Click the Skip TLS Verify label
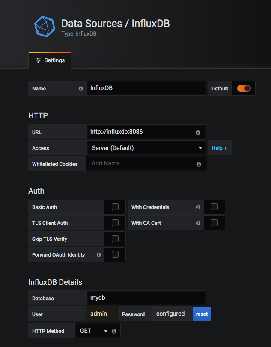271x347 pixels. (50, 239)
